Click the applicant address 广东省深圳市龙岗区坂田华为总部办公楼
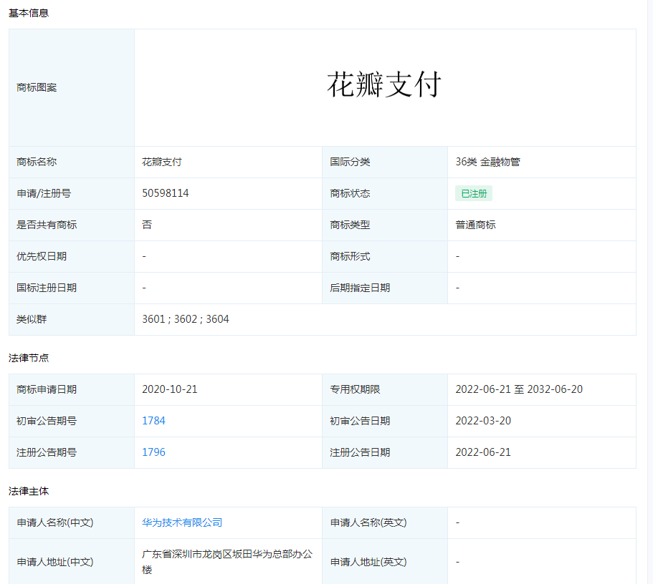Image resolution: width=653 pixels, height=584 pixels. point(227,562)
